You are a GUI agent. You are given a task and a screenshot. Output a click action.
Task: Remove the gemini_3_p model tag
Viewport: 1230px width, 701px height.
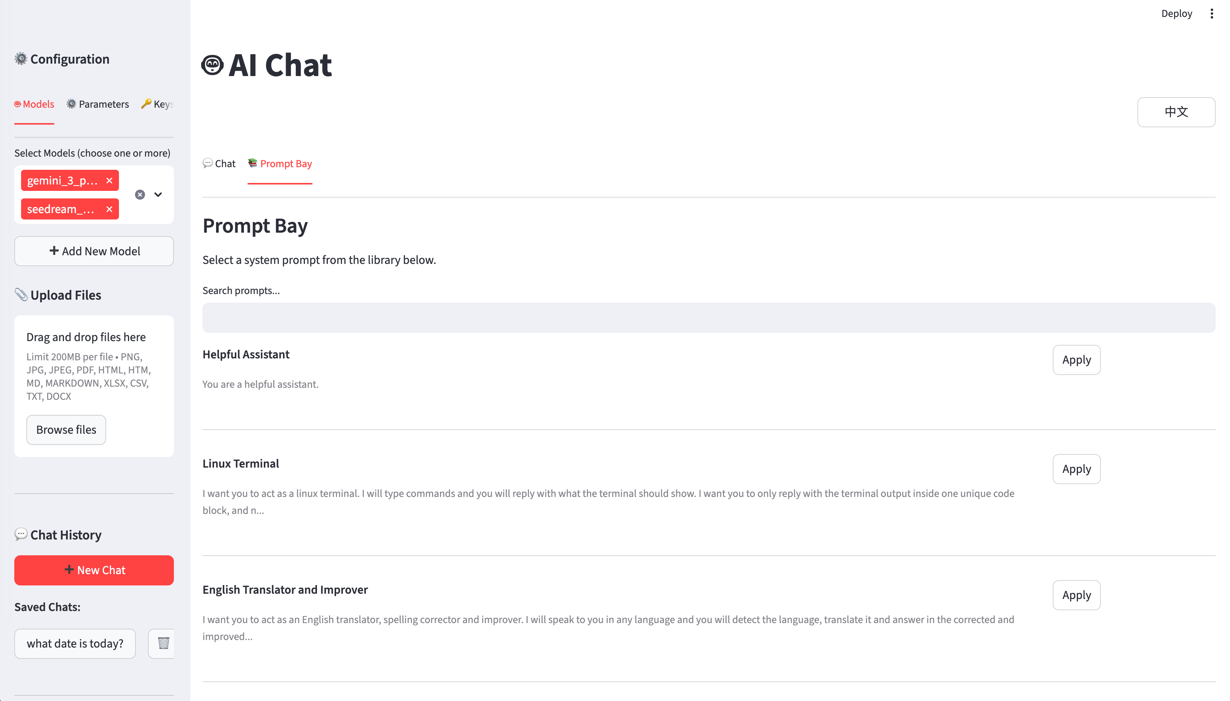click(x=109, y=181)
